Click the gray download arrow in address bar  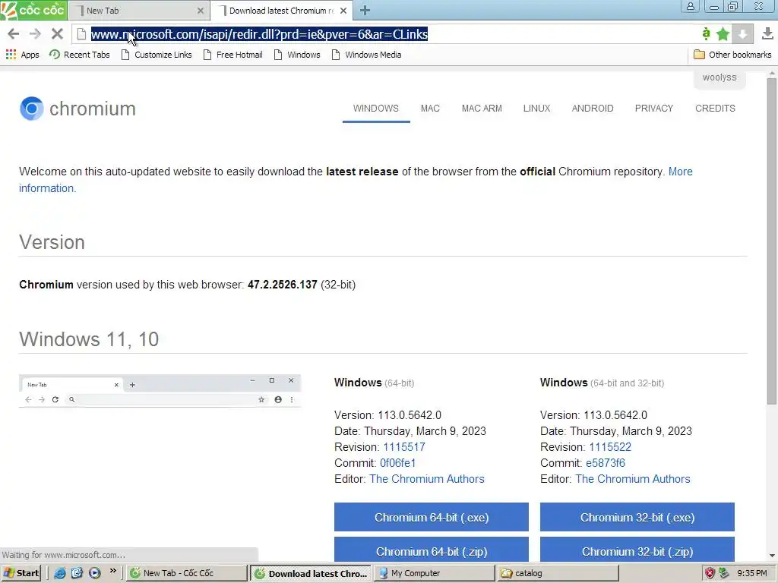click(x=743, y=33)
